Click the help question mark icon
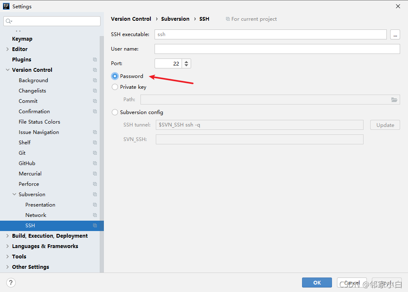408x292 pixels. (11, 282)
